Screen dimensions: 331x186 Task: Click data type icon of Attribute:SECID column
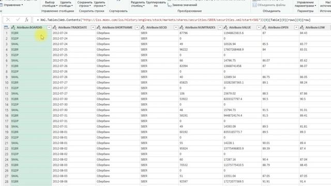pyautogui.click(x=143, y=27)
